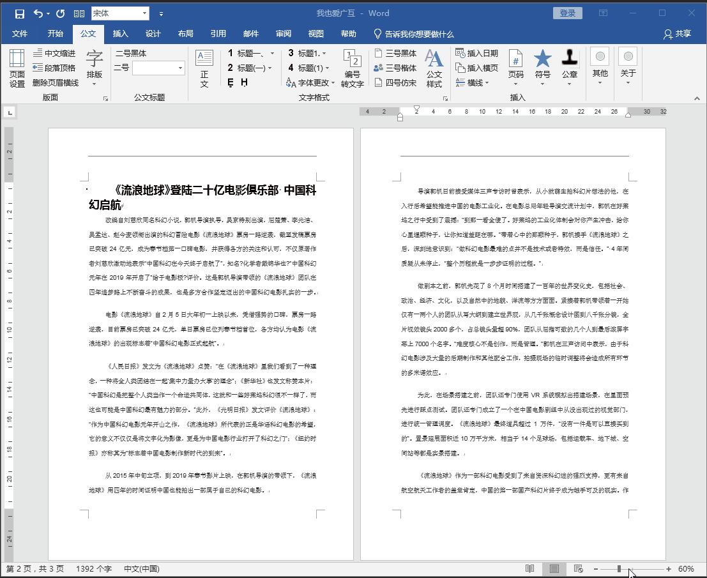Viewport: 707px width, 578px height.
Task: Open the 邮件 ribbon tab
Action: tap(250, 34)
